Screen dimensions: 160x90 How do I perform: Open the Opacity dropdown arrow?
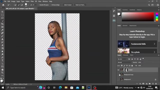click(143, 62)
